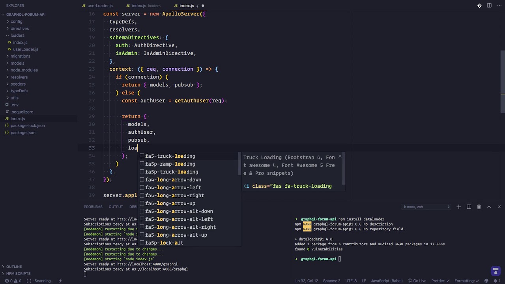This screenshot has width=505, height=284.
Task: Close the terminal panel
Action: (x=499, y=207)
